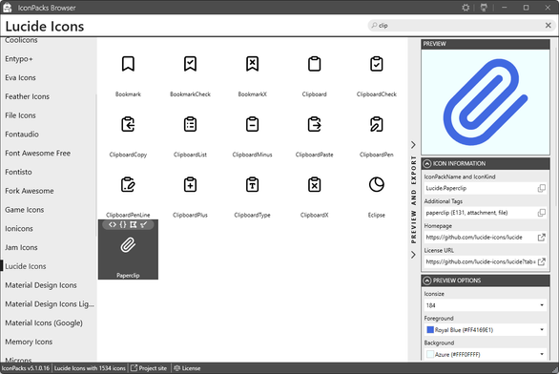559x374 pixels.
Task: Open Project site from status bar
Action: [149, 368]
